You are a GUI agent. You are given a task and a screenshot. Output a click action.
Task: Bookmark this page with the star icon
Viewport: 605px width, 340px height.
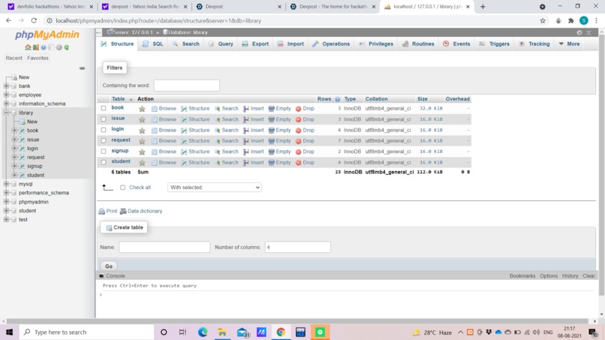(x=543, y=21)
